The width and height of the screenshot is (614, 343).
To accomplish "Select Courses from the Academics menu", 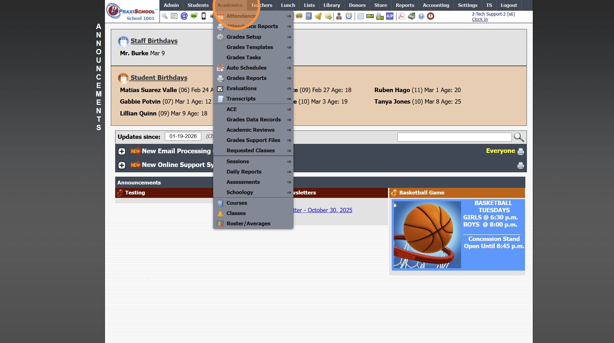I will coord(237,203).
